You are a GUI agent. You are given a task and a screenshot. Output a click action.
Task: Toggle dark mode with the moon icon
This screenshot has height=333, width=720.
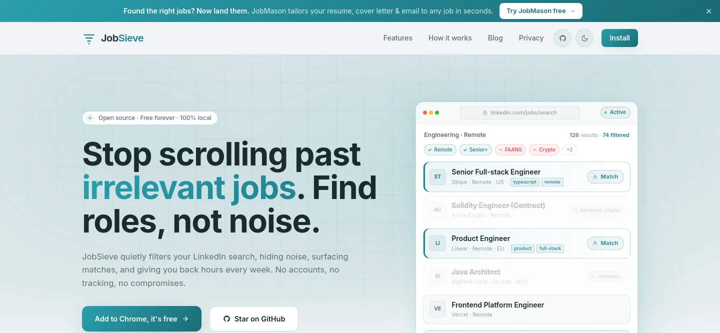(x=584, y=38)
